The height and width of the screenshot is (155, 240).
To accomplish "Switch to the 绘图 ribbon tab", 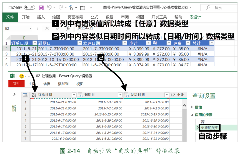I will coord(56,17).
